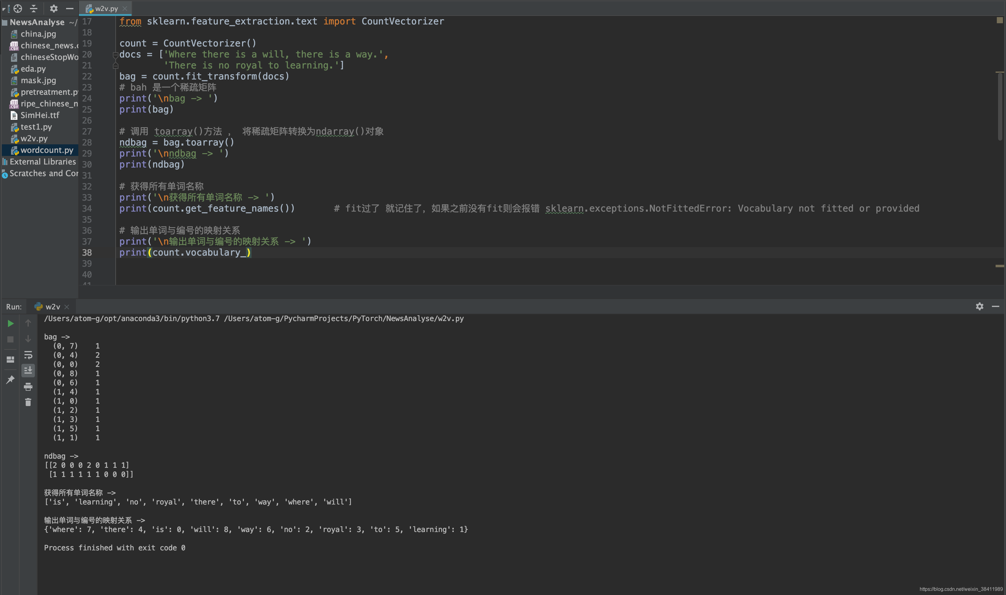Click 'print(count.get_feature_names())' code

207,209
